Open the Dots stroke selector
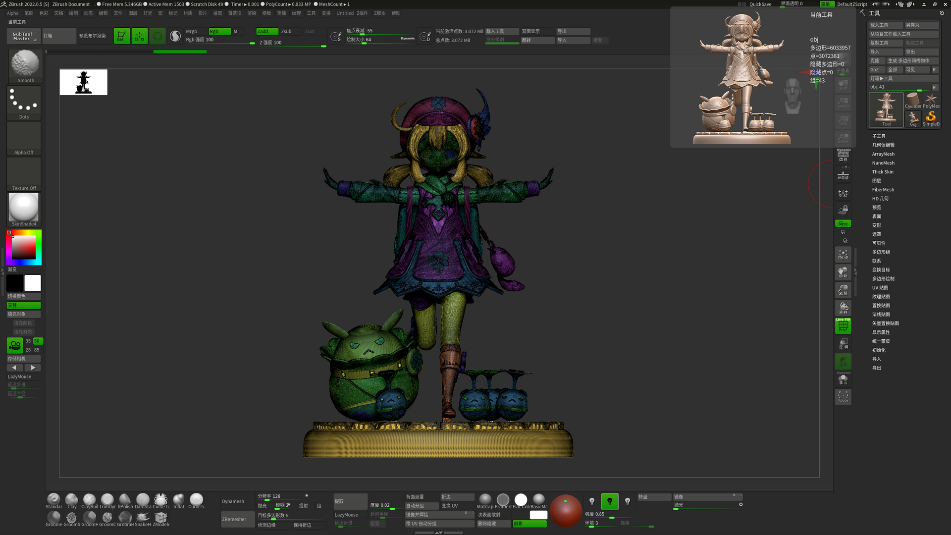 click(24, 103)
